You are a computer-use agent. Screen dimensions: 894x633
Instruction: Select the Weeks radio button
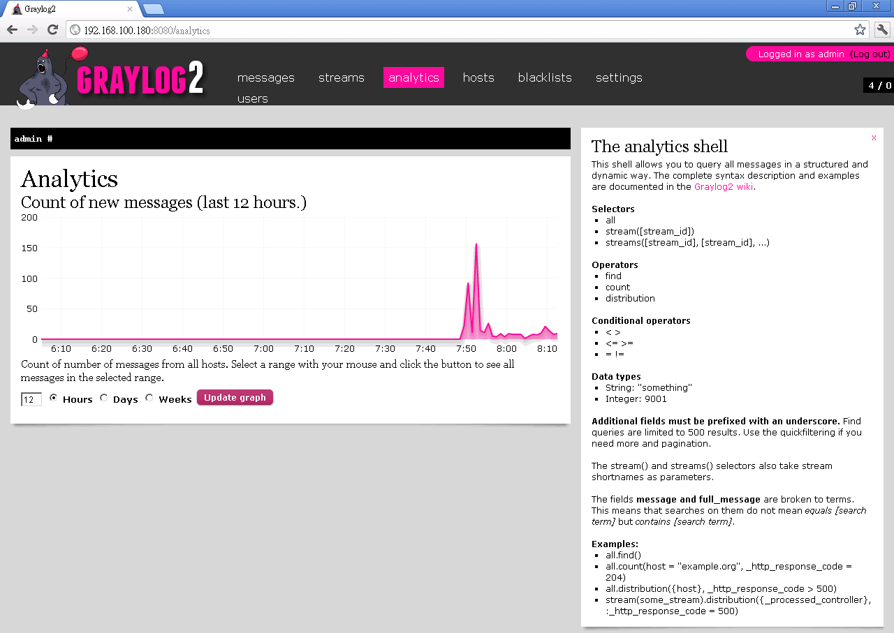pyautogui.click(x=149, y=398)
